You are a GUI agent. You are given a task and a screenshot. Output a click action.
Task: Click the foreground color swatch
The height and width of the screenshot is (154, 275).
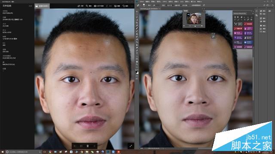[137, 71]
